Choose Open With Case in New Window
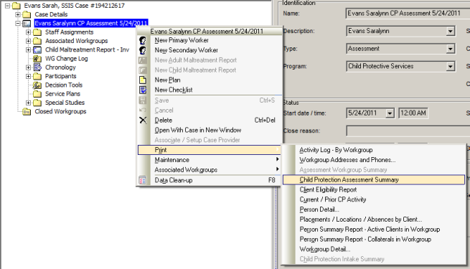Image resolution: width=470 pixels, height=269 pixels. point(210,130)
